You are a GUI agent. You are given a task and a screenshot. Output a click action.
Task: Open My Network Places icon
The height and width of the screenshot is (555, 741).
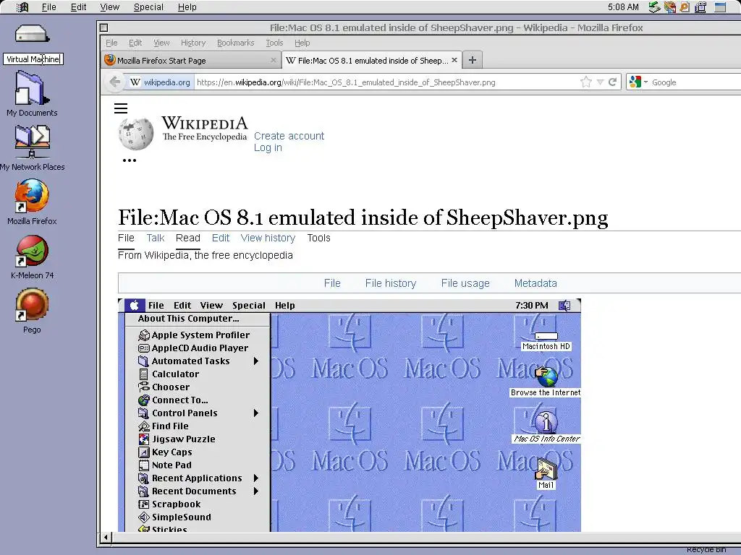(x=32, y=142)
